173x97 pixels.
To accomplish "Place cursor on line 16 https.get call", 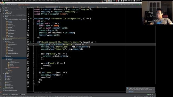I will click(44, 44).
